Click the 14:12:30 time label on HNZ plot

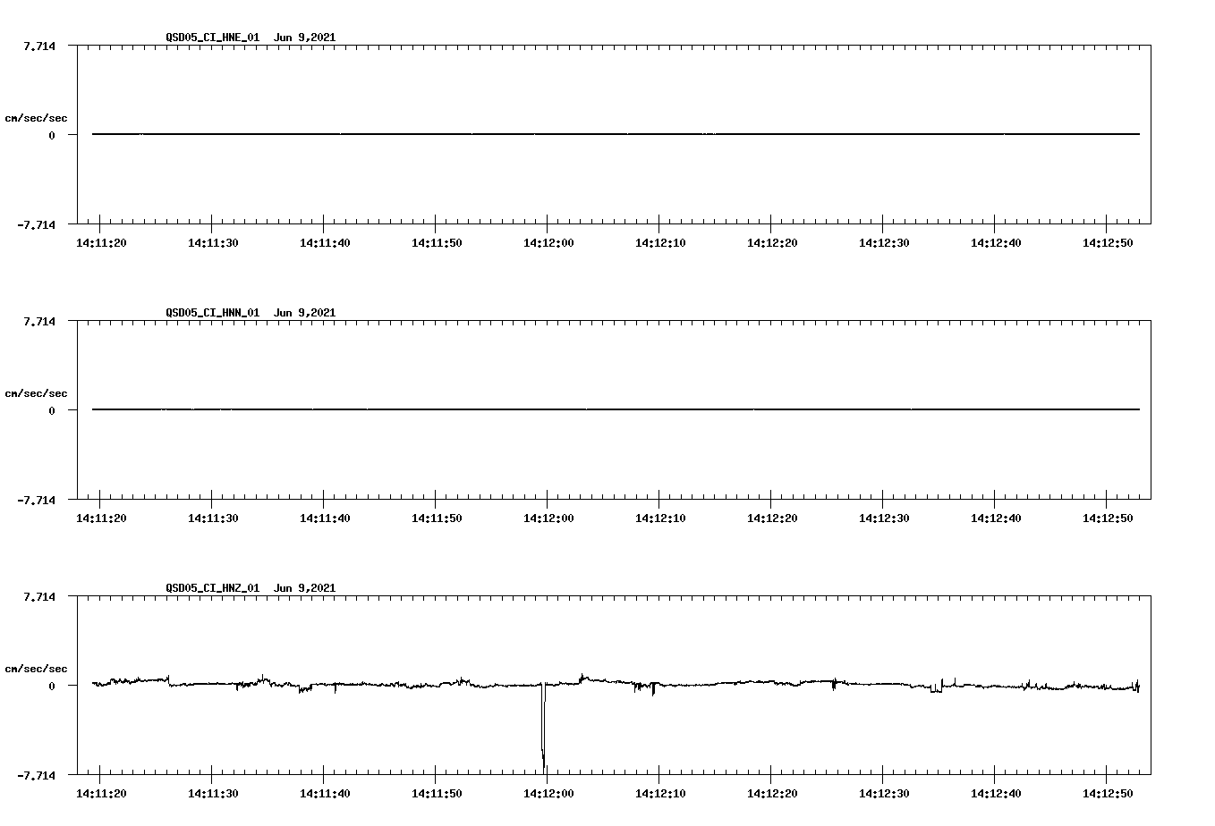884,794
